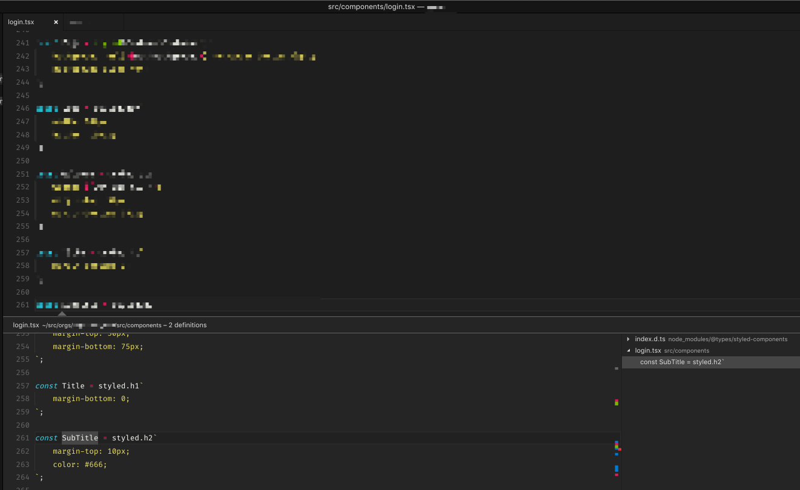Image resolution: width=800 pixels, height=490 pixels.
Task: Click line number 241 in main editor
Action: (x=22, y=43)
